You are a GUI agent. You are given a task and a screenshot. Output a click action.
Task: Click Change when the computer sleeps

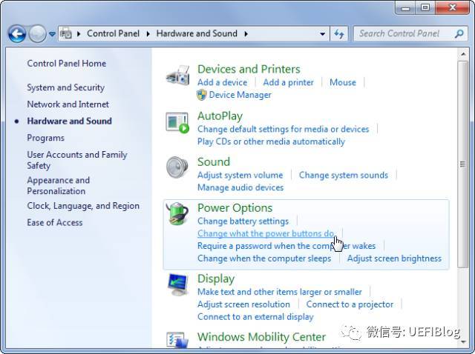click(264, 258)
